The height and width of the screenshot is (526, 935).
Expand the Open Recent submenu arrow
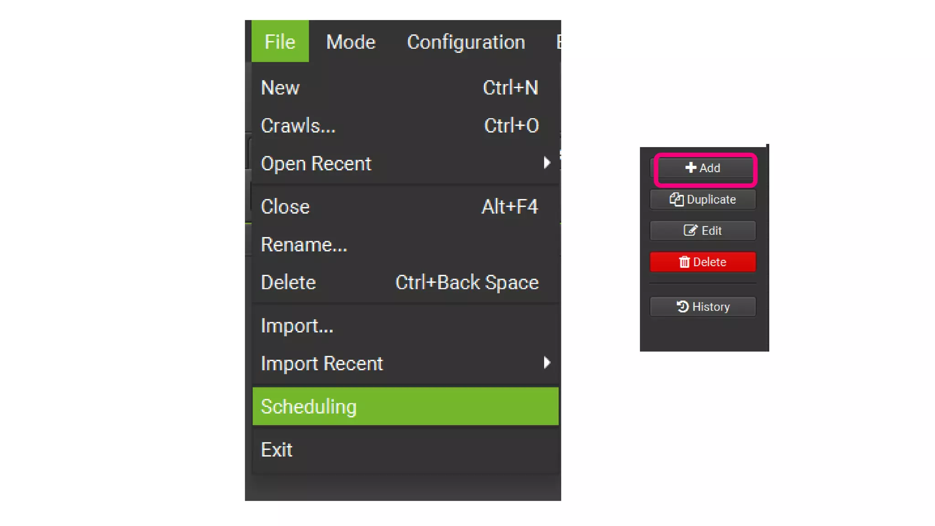[546, 163]
